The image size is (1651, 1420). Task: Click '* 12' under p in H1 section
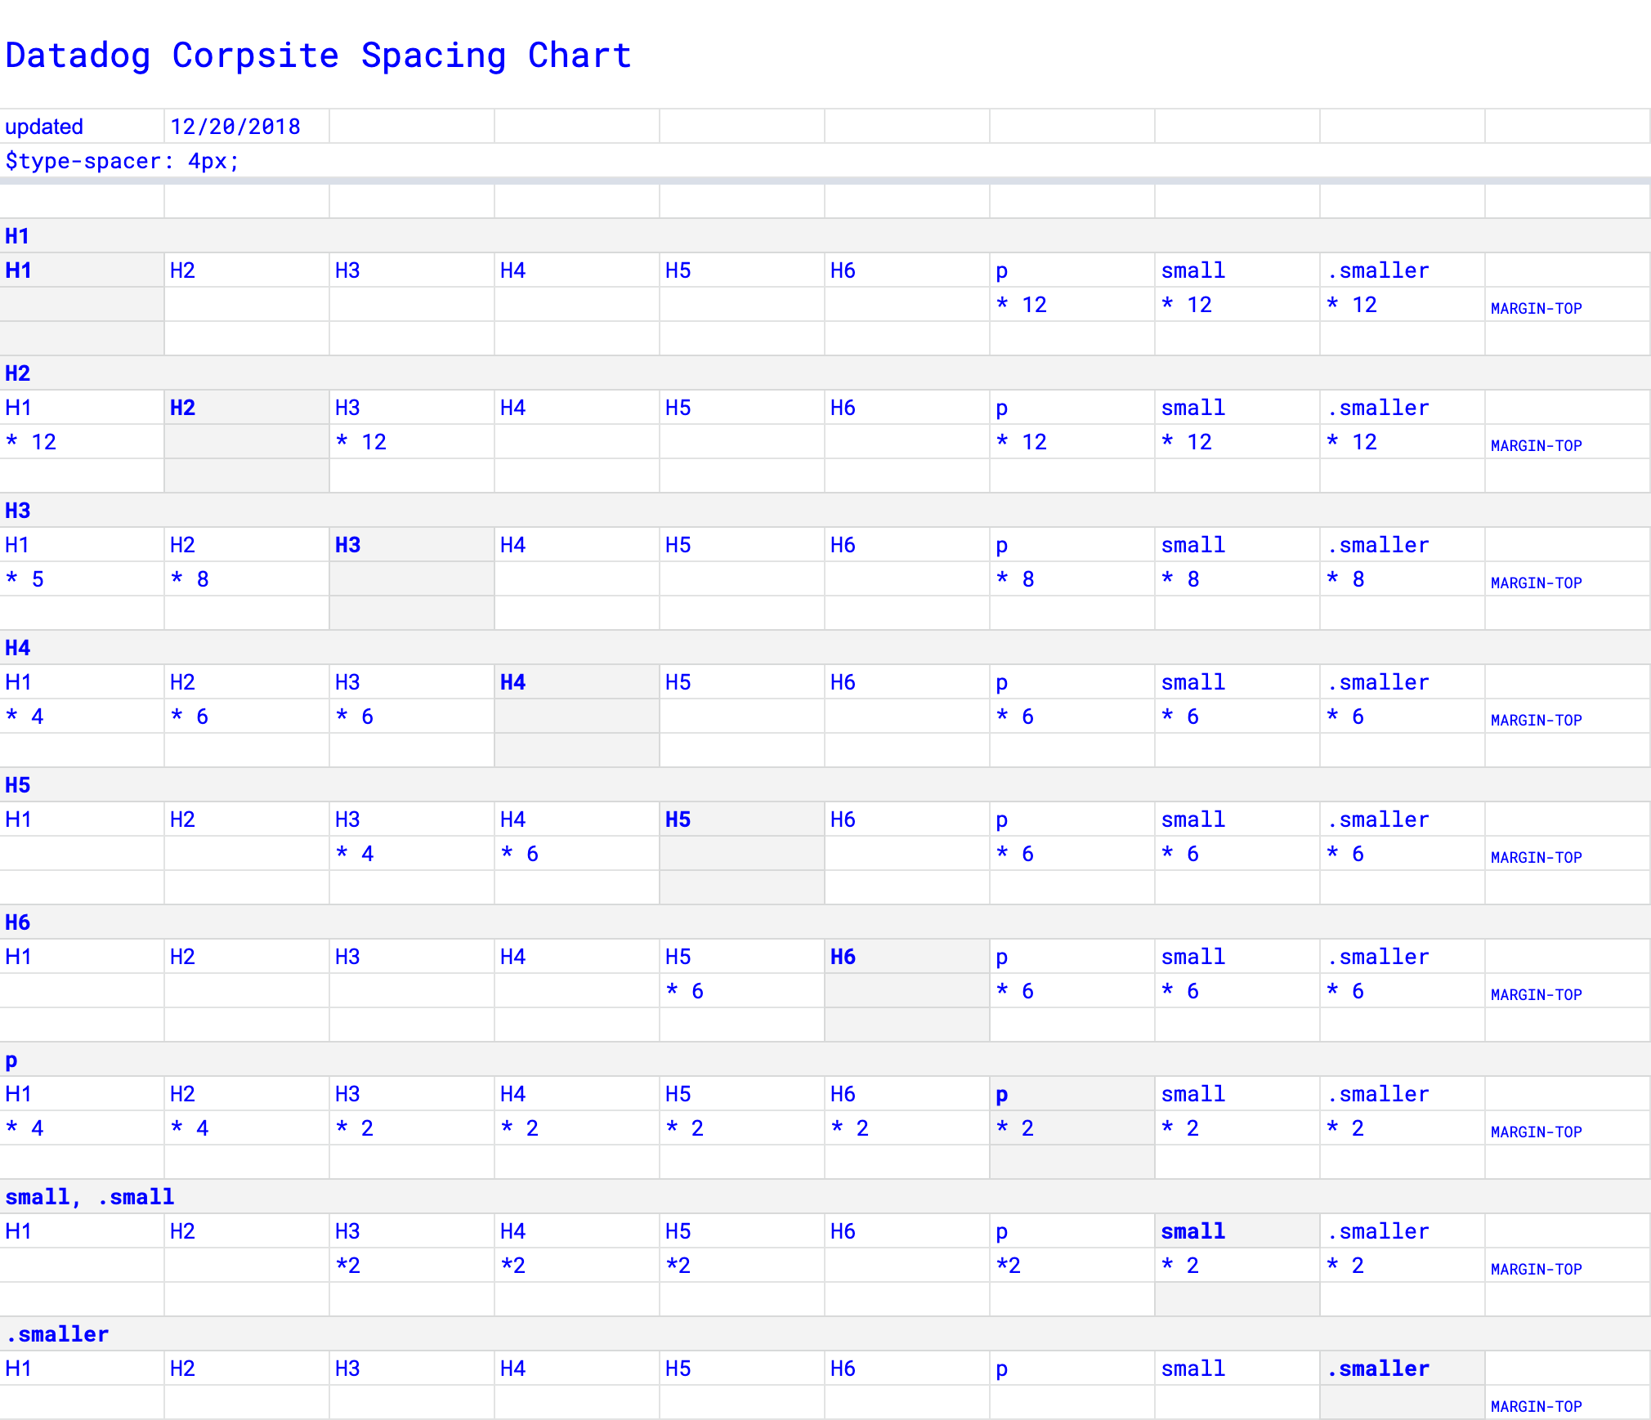1072,305
